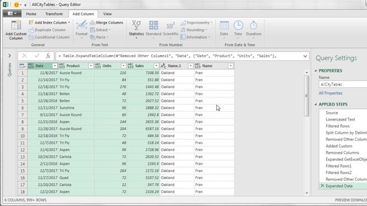The height and width of the screenshot is (206, 367).
Task: Open the Product column filter dropdown
Action: point(91,66)
